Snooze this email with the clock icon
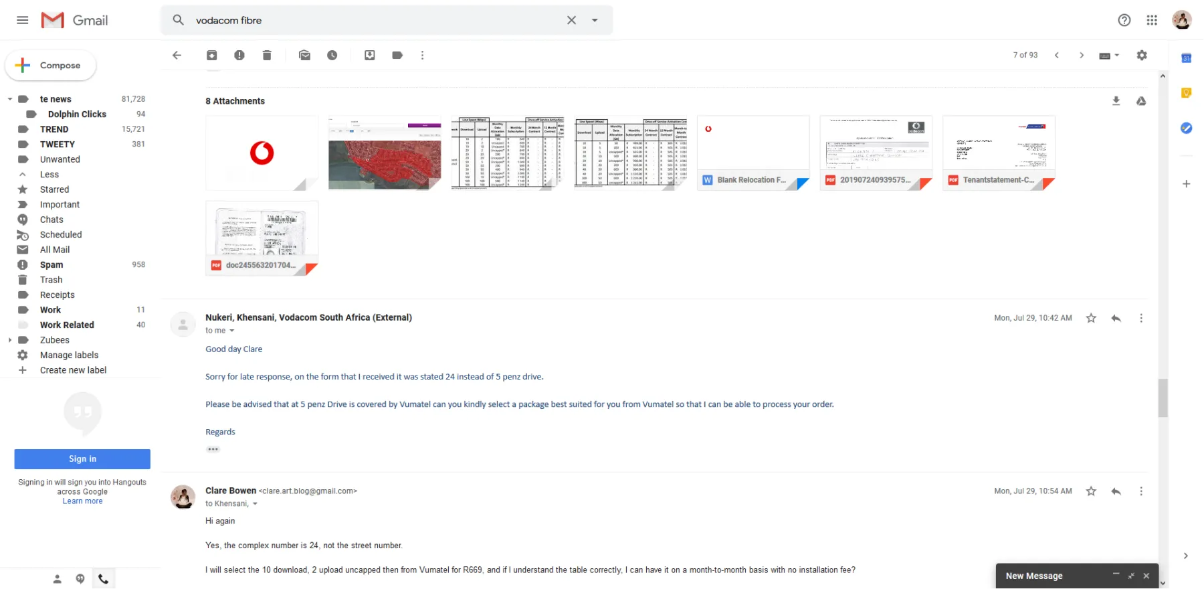The width and height of the screenshot is (1204, 589). (x=332, y=56)
